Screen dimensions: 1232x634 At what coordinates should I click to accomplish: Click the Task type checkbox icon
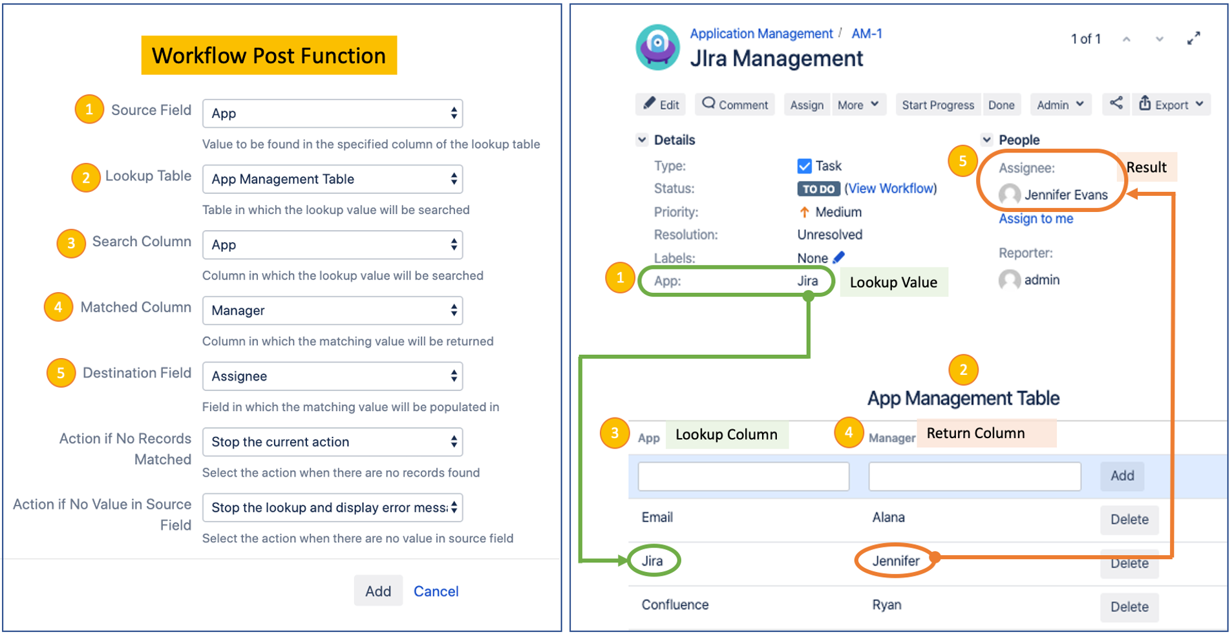point(804,166)
